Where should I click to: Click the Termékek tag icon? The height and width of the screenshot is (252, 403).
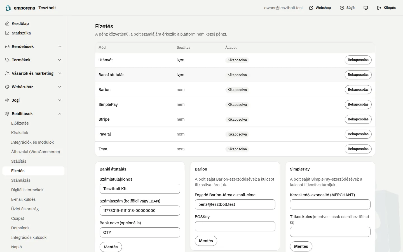(7, 60)
